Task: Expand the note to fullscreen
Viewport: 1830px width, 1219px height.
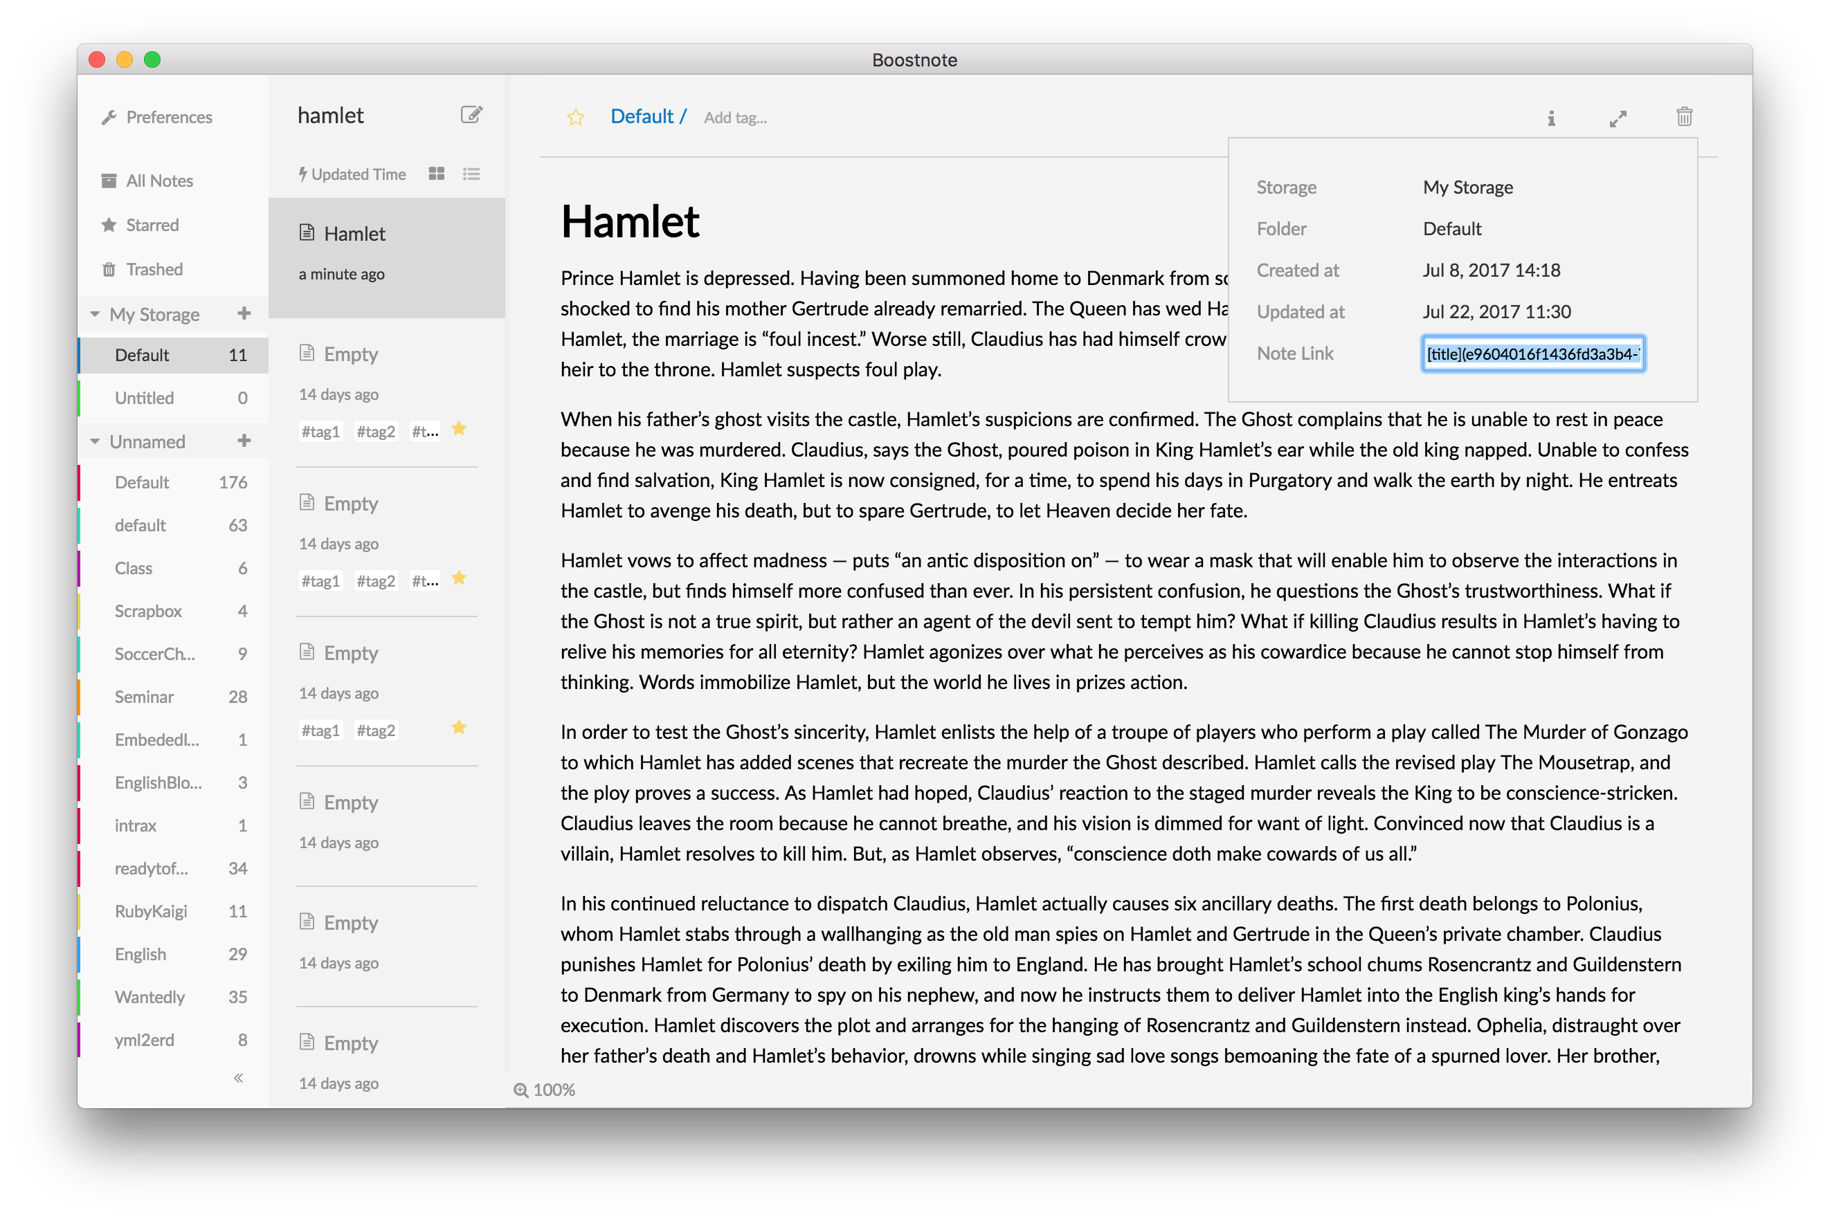Action: click(x=1618, y=118)
